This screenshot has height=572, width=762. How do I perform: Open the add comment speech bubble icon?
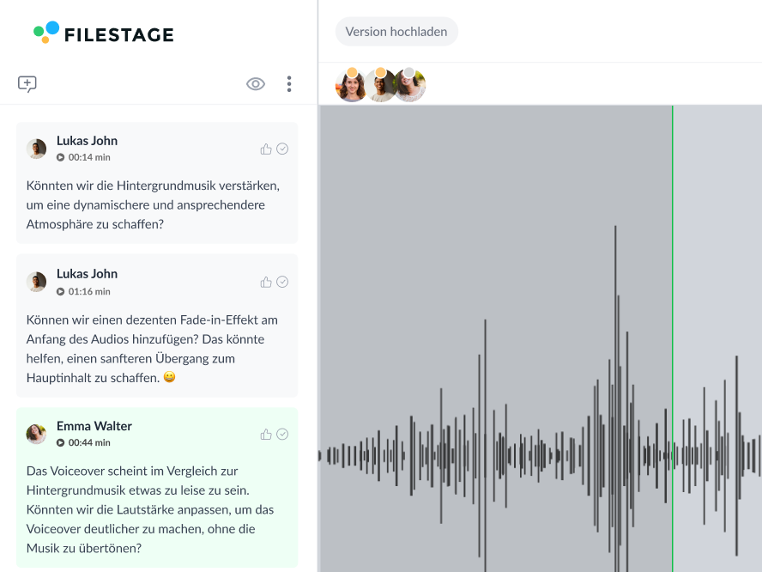pos(27,83)
